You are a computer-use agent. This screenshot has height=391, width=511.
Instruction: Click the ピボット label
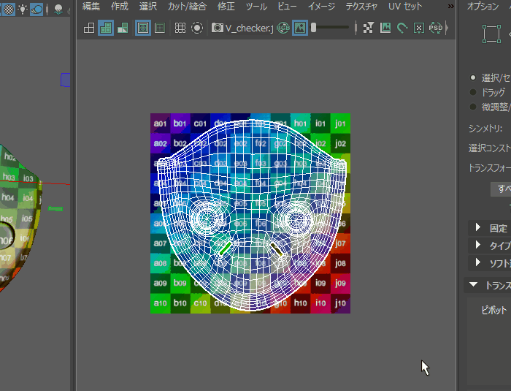click(x=494, y=310)
